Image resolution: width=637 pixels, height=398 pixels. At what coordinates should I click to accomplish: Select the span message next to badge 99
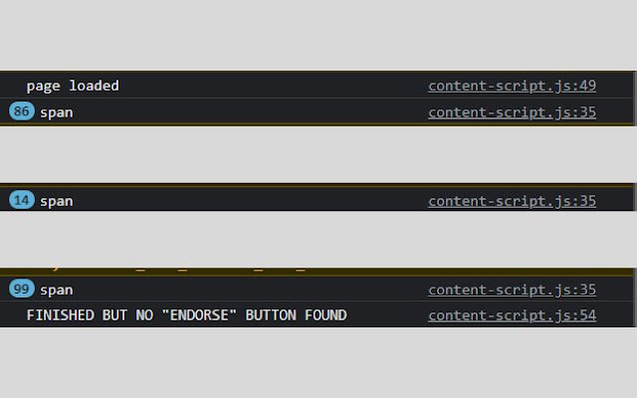(57, 290)
